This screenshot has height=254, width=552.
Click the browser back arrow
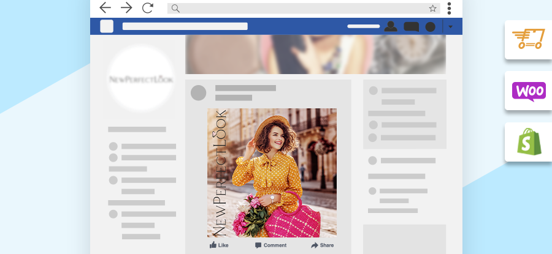(x=105, y=8)
